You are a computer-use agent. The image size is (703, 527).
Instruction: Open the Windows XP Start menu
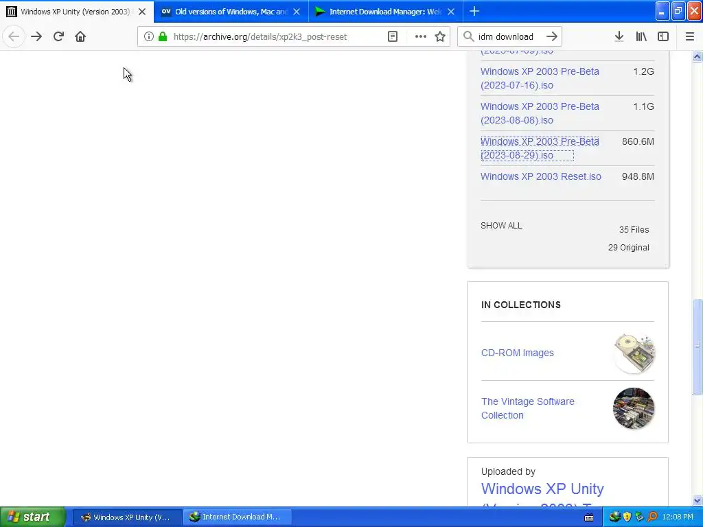(32, 517)
